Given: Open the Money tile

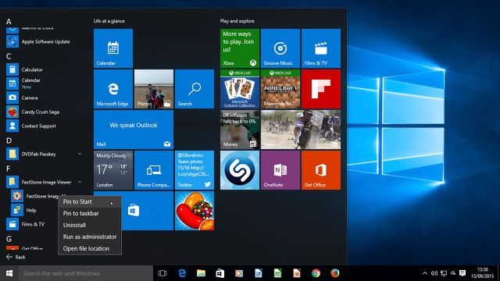Looking at the screenshot, I should [x=240, y=130].
